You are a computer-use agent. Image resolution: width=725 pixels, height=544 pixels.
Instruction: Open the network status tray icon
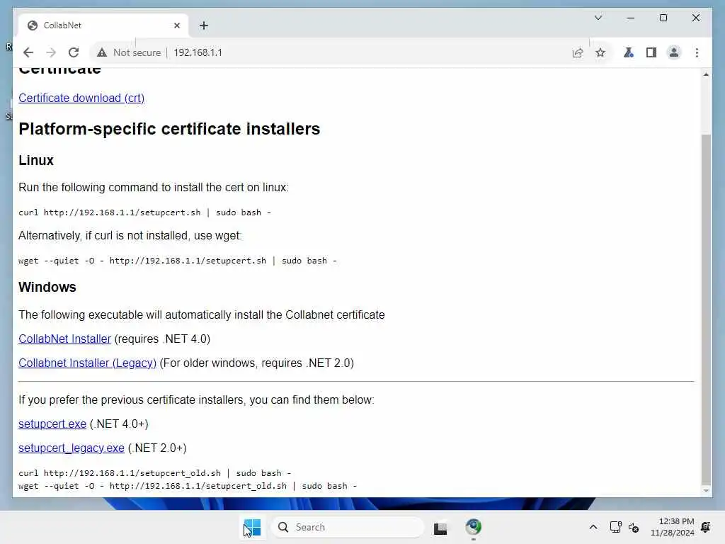point(615,527)
